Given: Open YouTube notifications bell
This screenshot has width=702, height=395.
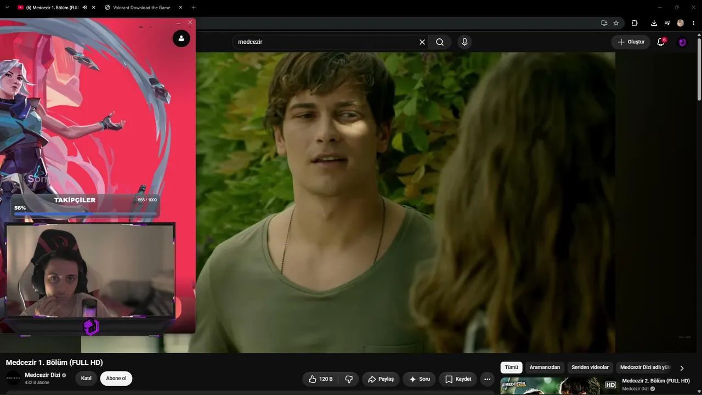Looking at the screenshot, I should pyautogui.click(x=661, y=42).
